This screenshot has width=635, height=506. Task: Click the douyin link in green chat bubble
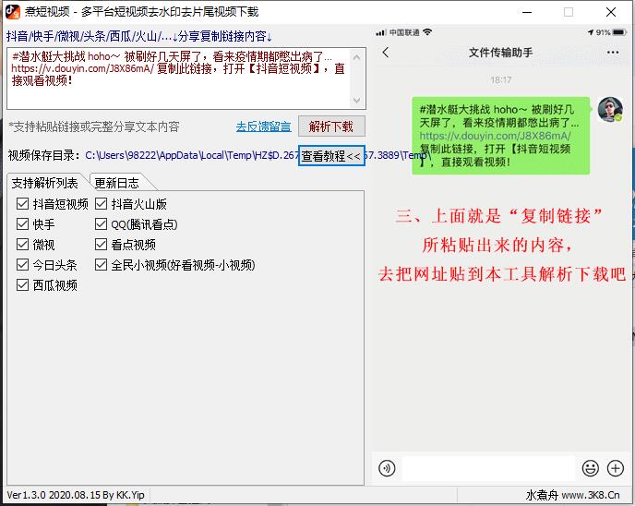click(495, 136)
